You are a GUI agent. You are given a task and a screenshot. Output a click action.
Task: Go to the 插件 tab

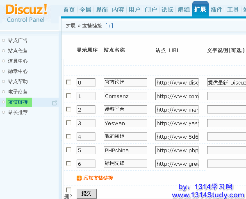pyautogui.click(x=216, y=9)
